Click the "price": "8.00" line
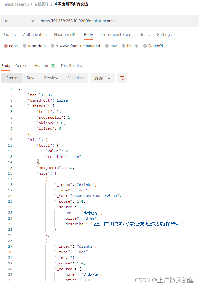This screenshot has height=286, width=199. click(81, 218)
